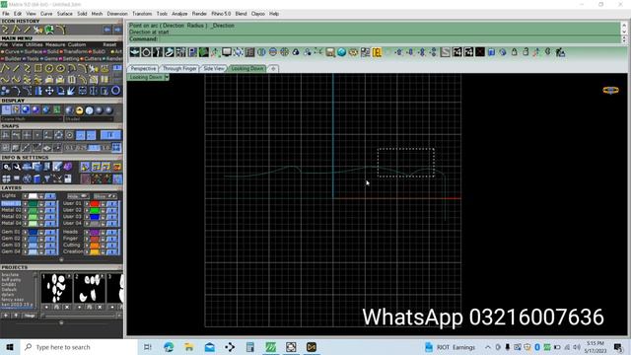Viewport: 631px width, 355px height.
Task: Go back in Icon History
Action: coord(107,30)
